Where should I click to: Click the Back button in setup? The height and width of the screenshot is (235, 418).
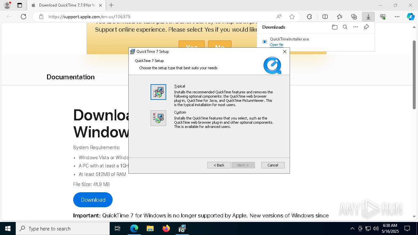(219, 165)
